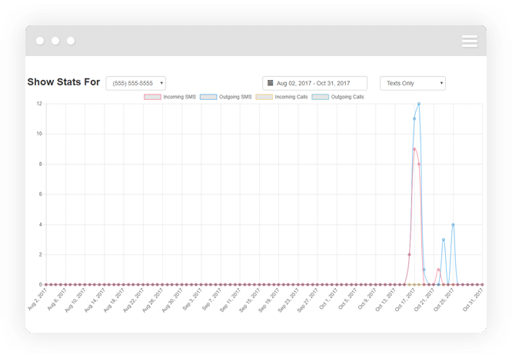Image resolution: width=512 pixels, height=358 pixels.
Task: Open the hamburger menu icon
Action: [x=470, y=41]
